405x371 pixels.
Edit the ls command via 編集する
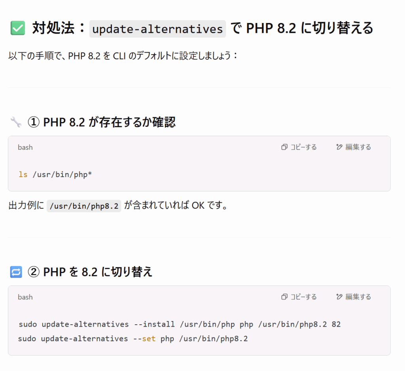tap(354, 147)
